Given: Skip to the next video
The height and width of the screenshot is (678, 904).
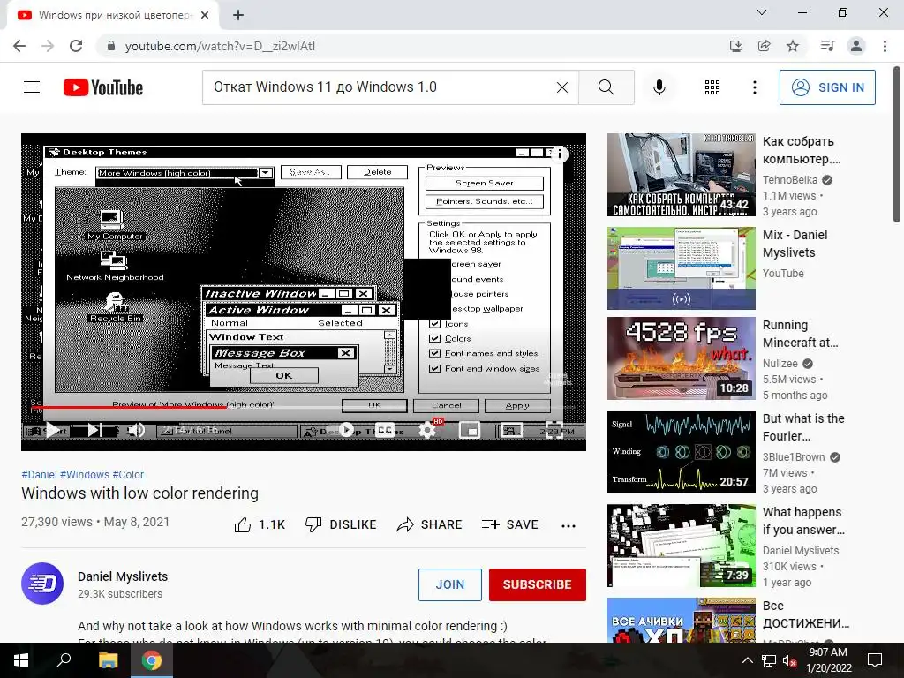Looking at the screenshot, I should point(95,430).
